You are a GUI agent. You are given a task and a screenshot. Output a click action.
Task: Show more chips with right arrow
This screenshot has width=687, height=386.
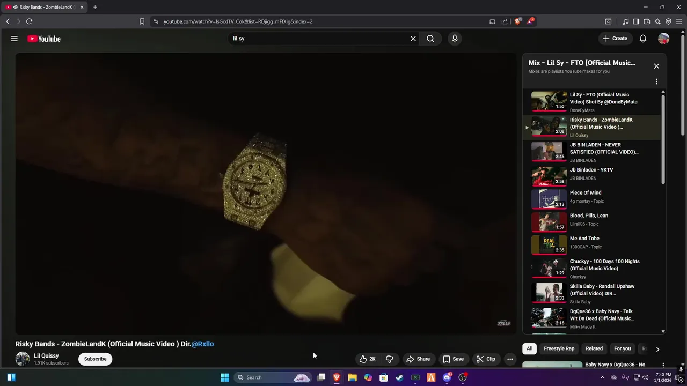tap(657, 349)
